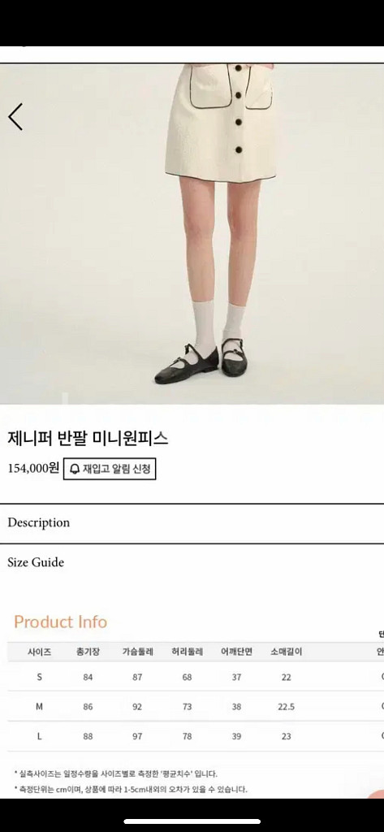
Task: Request the 재입고 알림 신청 restock notification
Action: [x=110, y=469]
